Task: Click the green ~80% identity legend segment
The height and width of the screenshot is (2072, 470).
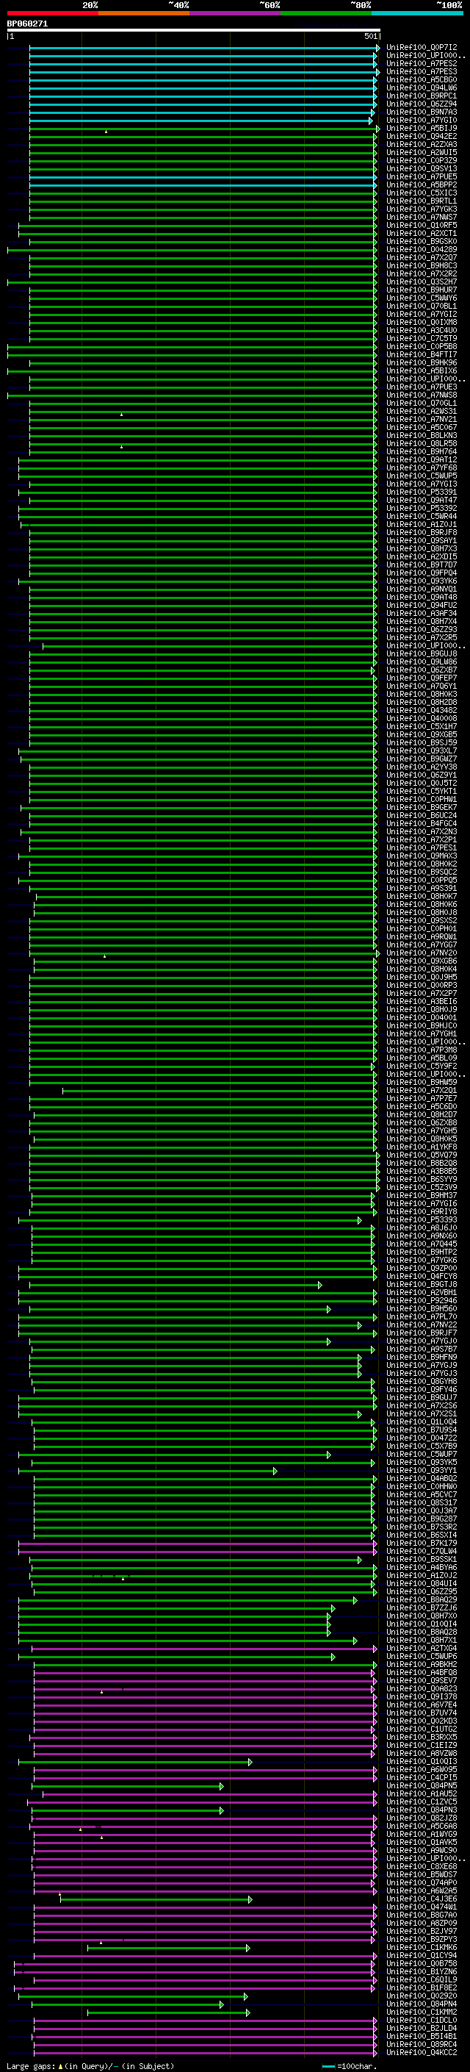Action: [326, 13]
